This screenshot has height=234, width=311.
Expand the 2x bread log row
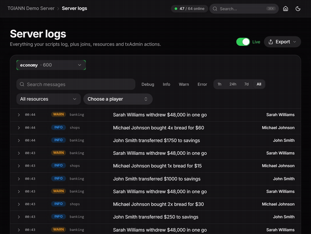[18, 204]
